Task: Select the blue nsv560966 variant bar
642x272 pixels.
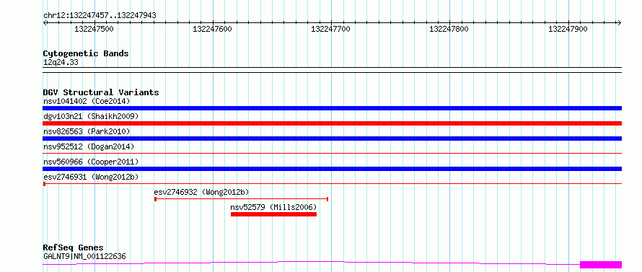Action: pos(332,169)
